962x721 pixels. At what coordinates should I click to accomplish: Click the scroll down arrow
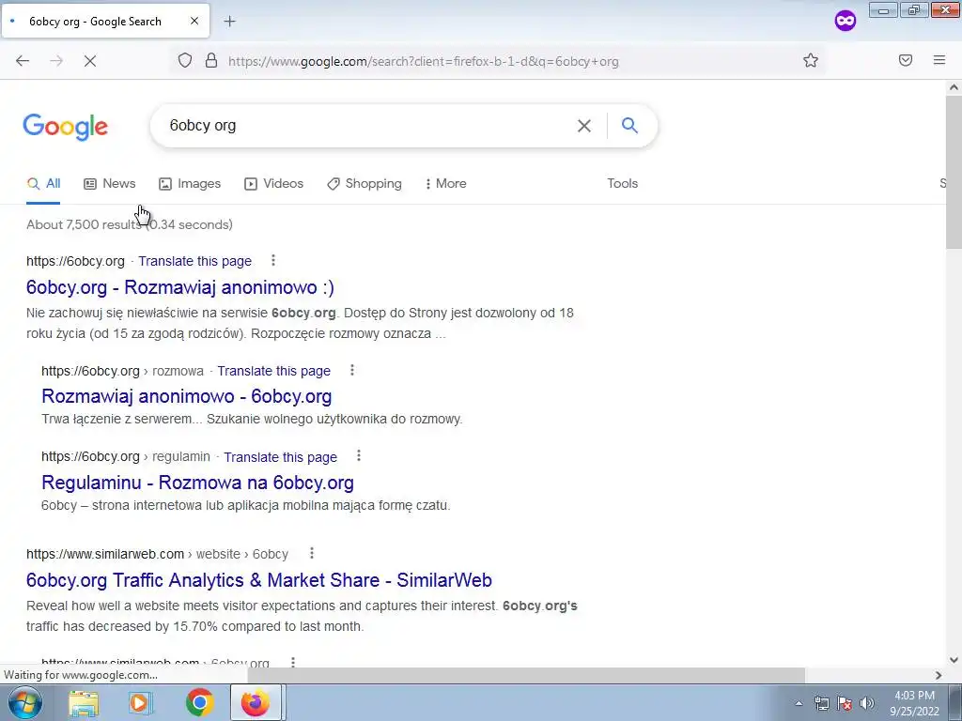pyautogui.click(x=954, y=660)
